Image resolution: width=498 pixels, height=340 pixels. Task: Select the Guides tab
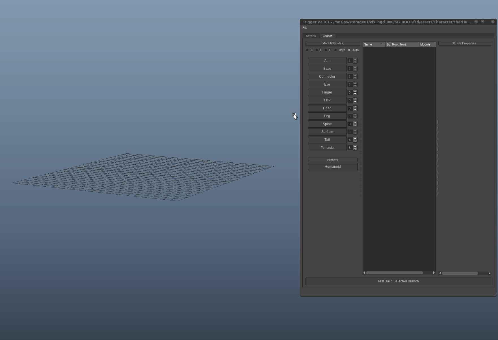click(328, 36)
